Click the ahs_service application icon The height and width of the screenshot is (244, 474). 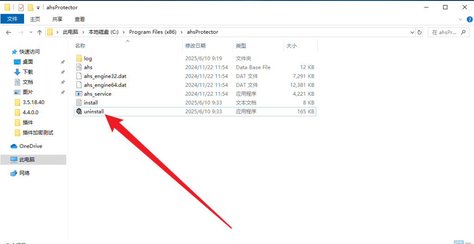click(x=79, y=94)
